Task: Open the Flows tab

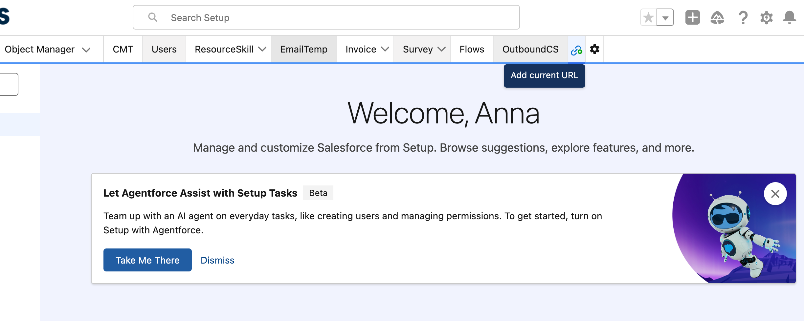Action: click(472, 49)
